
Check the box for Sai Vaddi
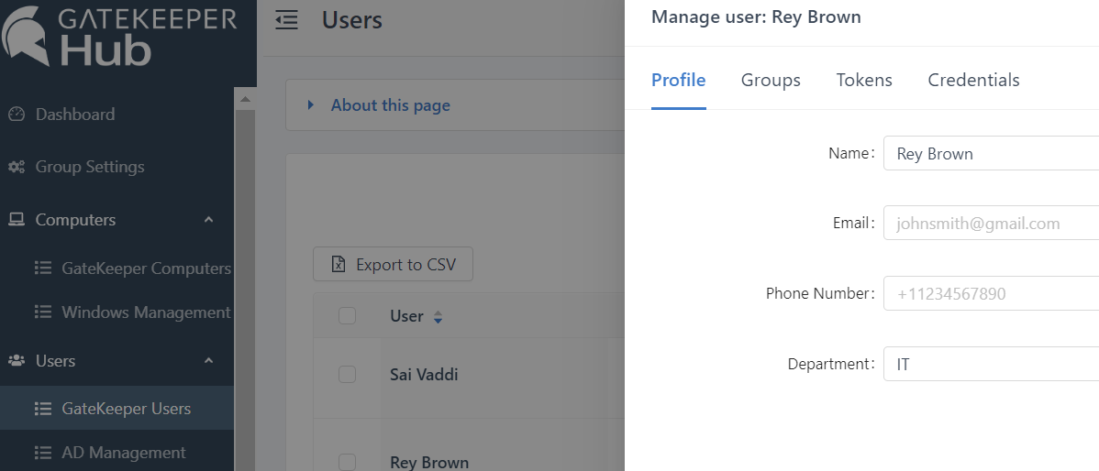click(x=347, y=374)
